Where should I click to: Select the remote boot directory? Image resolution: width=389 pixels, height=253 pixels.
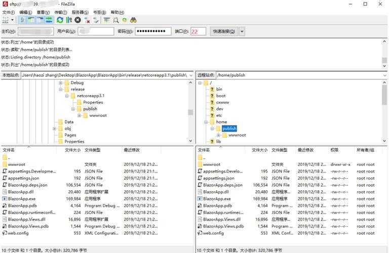221,96
